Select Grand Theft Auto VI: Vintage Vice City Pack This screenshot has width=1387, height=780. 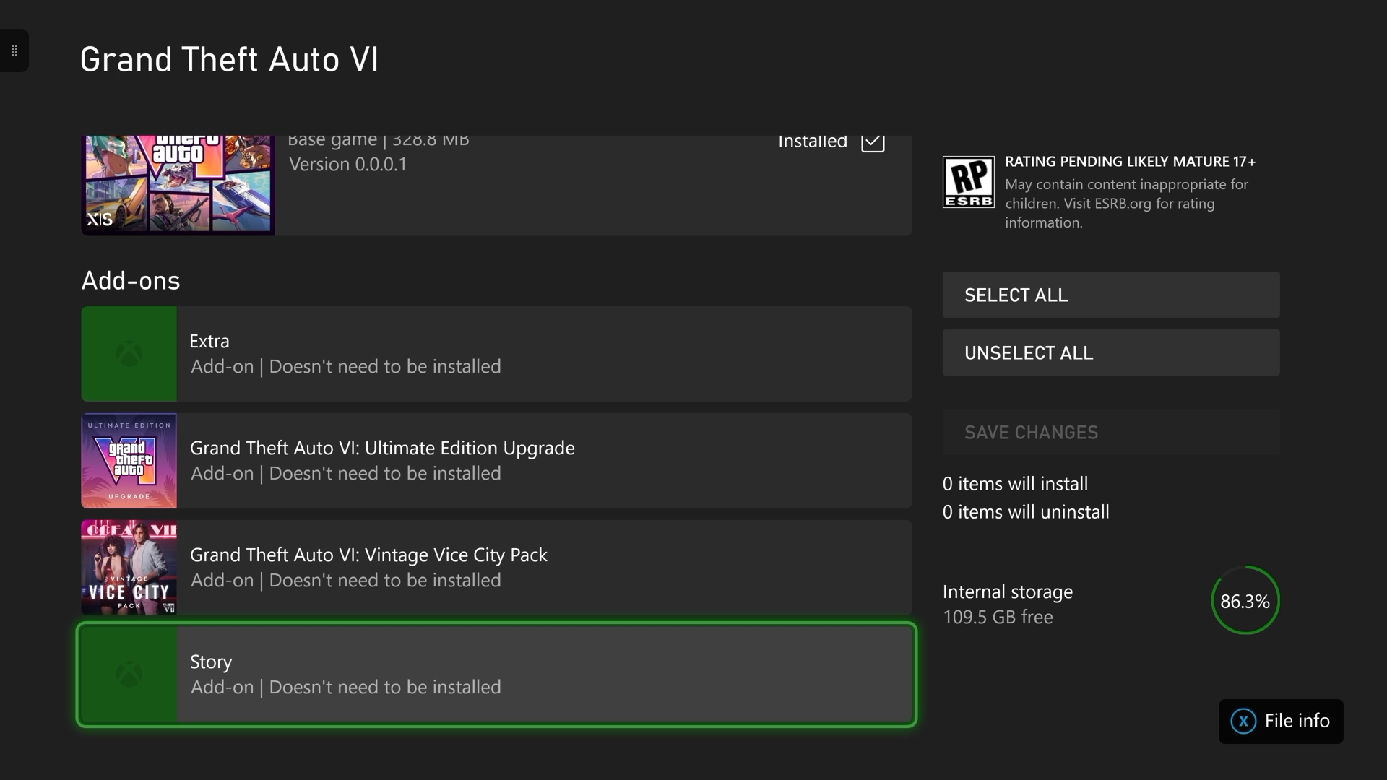coord(496,568)
